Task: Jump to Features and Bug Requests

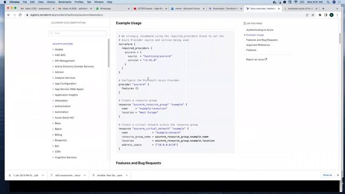Action: coord(262,40)
